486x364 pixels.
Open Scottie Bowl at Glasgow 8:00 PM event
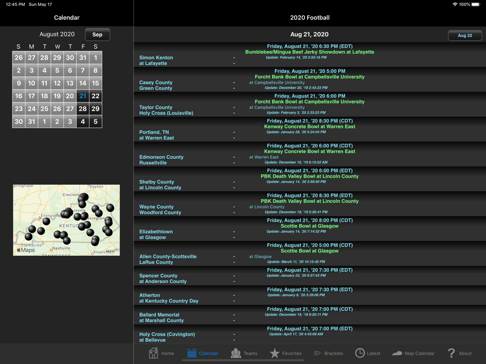(x=309, y=226)
